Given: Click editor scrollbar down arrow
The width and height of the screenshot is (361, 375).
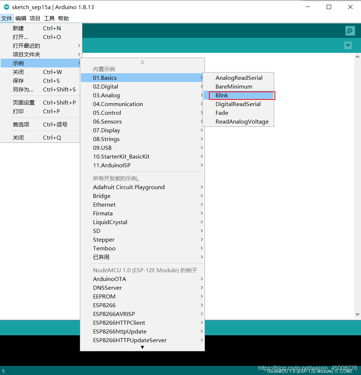Looking at the screenshot, I should pyautogui.click(x=357, y=314).
